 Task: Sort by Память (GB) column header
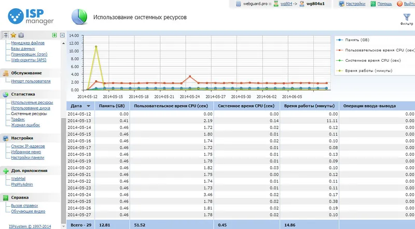pos(112,106)
